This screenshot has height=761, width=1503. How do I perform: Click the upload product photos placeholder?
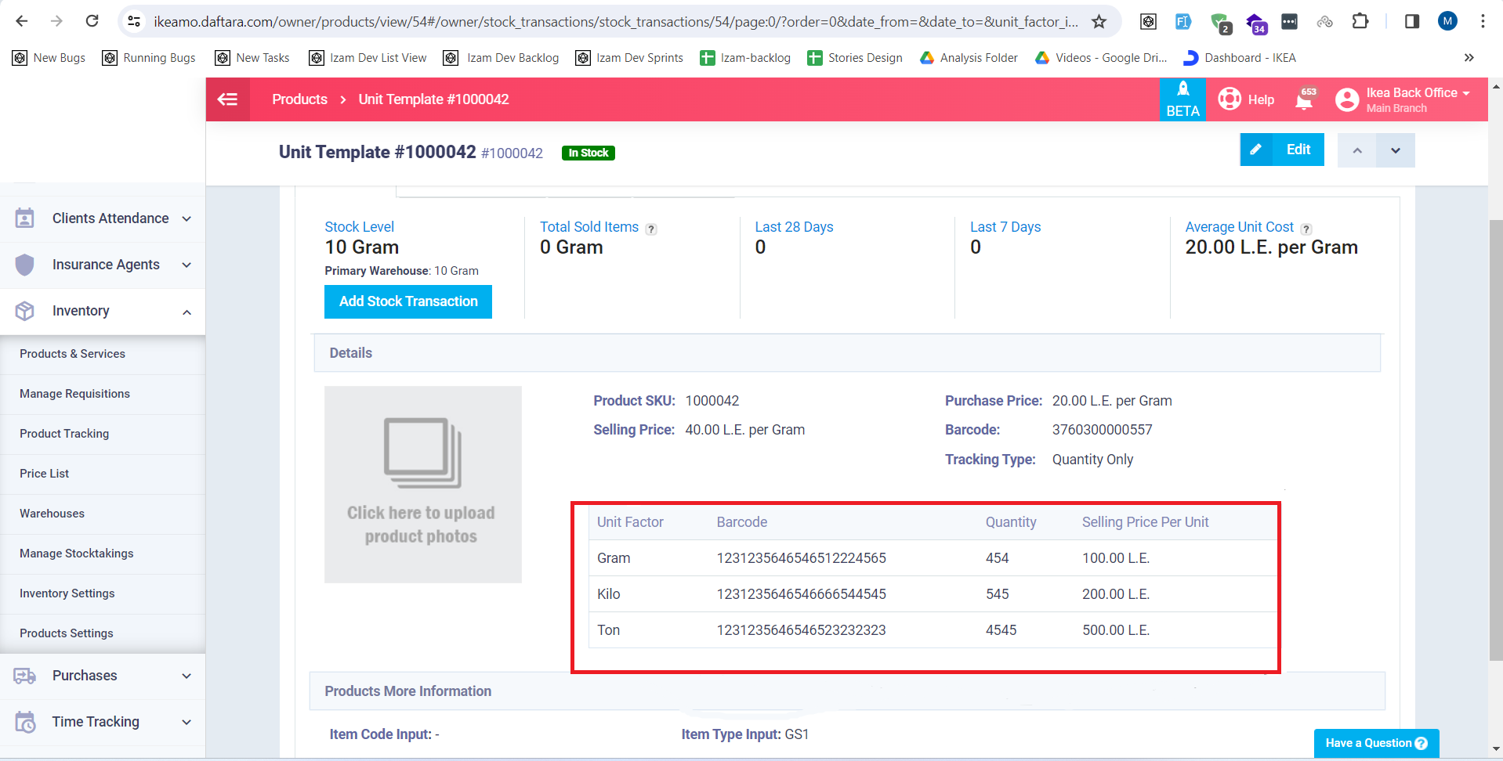coord(423,485)
